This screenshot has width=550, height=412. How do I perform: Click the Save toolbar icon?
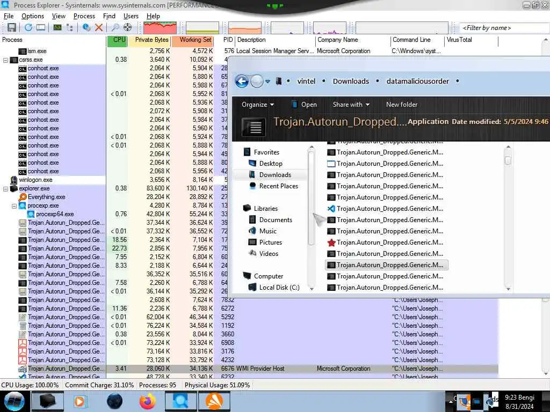12,27
